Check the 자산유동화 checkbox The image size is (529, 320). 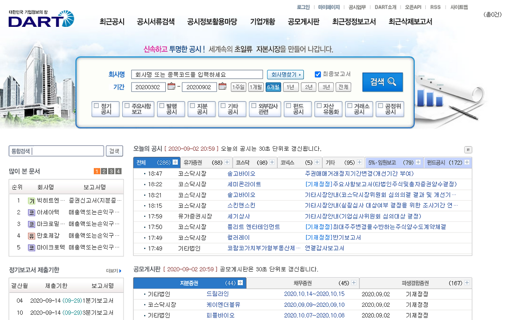point(319,106)
